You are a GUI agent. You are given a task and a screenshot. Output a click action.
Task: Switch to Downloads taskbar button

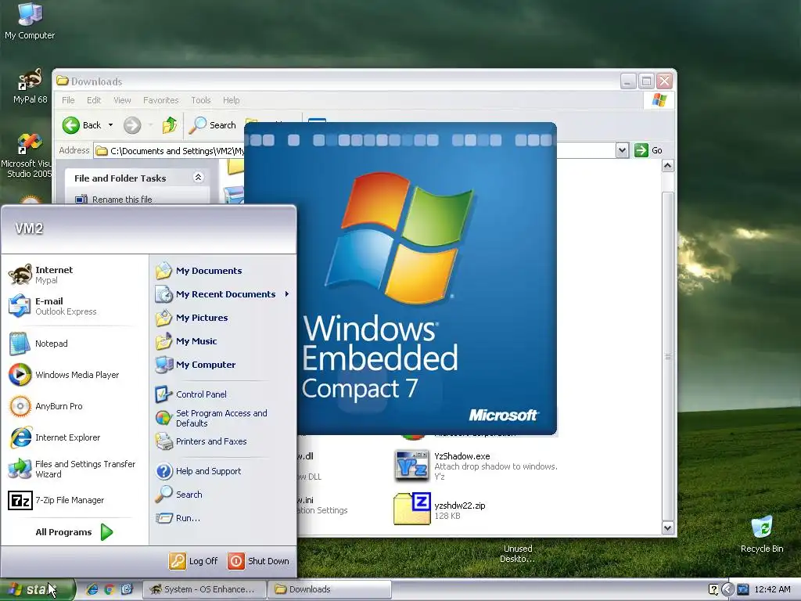[330, 589]
